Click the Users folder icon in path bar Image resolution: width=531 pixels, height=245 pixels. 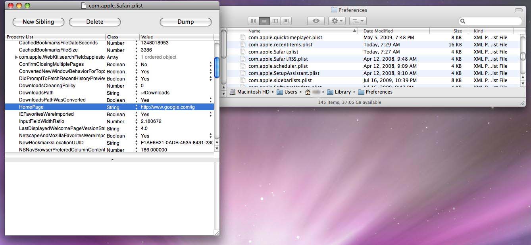click(280, 92)
